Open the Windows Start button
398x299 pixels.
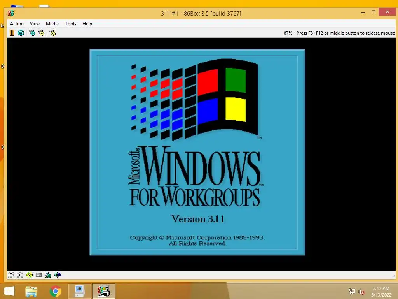tap(9, 291)
